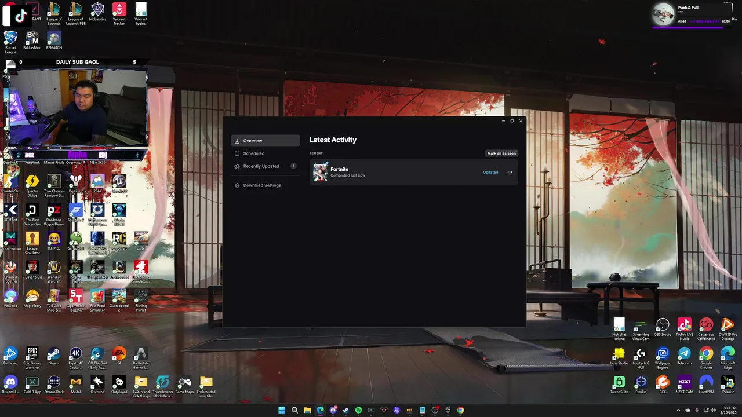Click Mark all as seen button
Viewport: 742px width, 417px height.
[501, 153]
